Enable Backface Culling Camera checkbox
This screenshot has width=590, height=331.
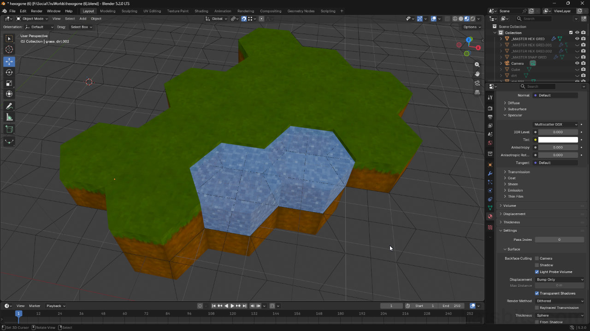click(x=537, y=258)
